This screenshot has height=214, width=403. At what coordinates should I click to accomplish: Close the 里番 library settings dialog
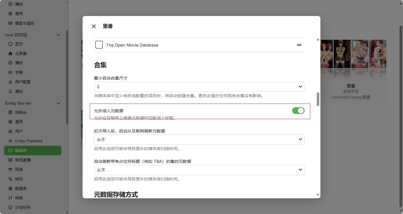[94, 26]
